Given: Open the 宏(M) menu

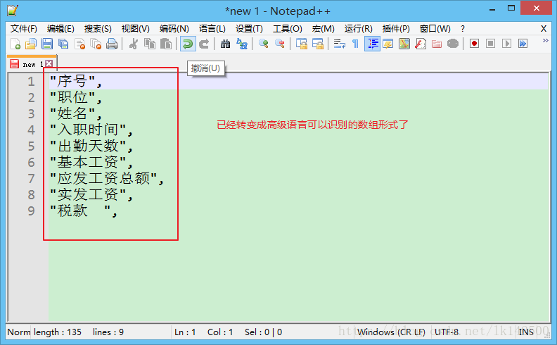Looking at the screenshot, I should pyautogui.click(x=324, y=28).
